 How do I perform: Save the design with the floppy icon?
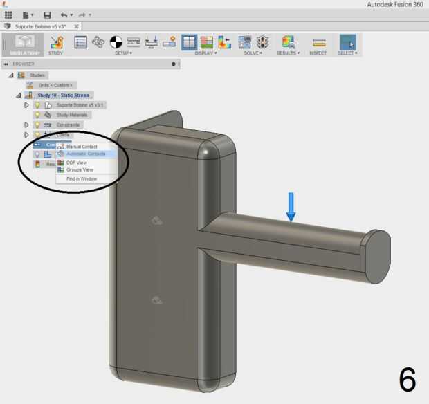(47, 15)
